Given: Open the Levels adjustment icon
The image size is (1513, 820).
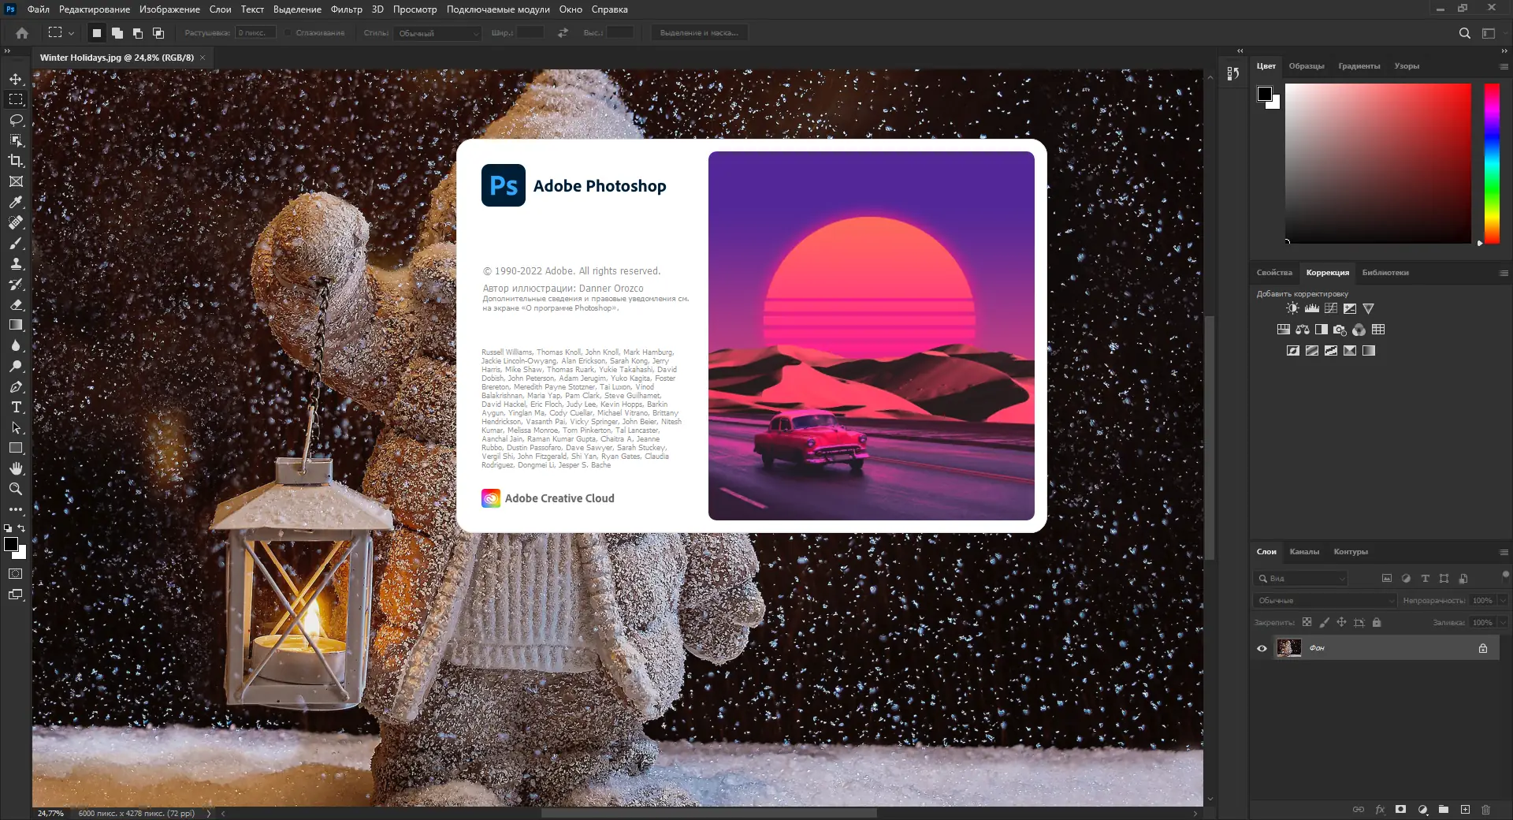Looking at the screenshot, I should click(x=1312, y=308).
